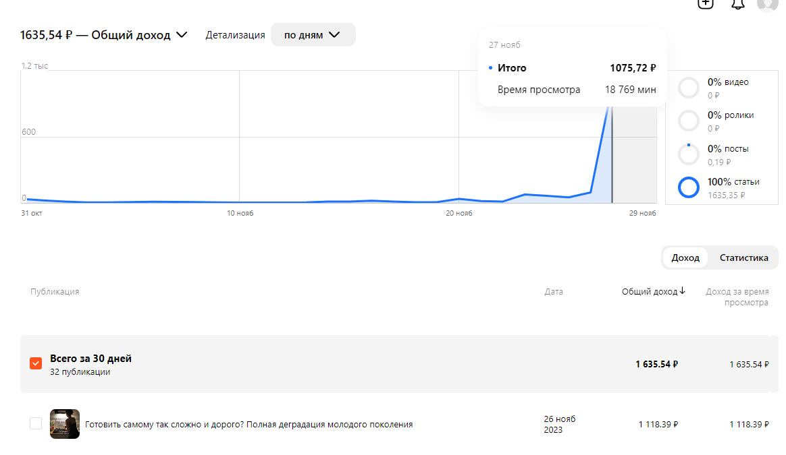This screenshot has width=786, height=455.
Task: Click the sort arrow beside Общий доход column
Action: [x=682, y=291]
